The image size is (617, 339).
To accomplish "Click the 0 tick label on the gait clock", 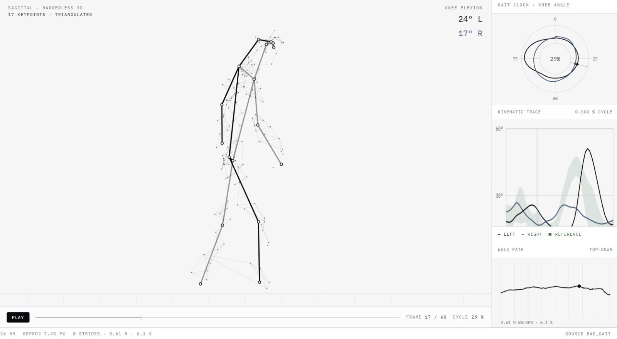I will (555, 19).
